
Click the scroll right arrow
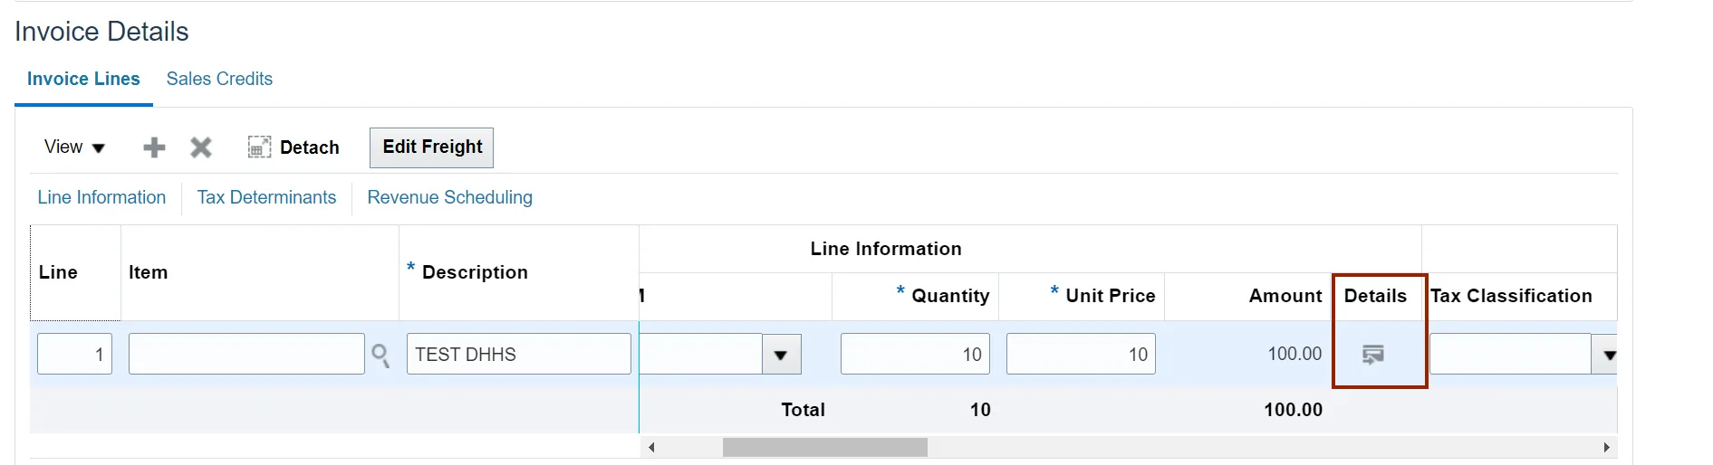click(x=1606, y=447)
